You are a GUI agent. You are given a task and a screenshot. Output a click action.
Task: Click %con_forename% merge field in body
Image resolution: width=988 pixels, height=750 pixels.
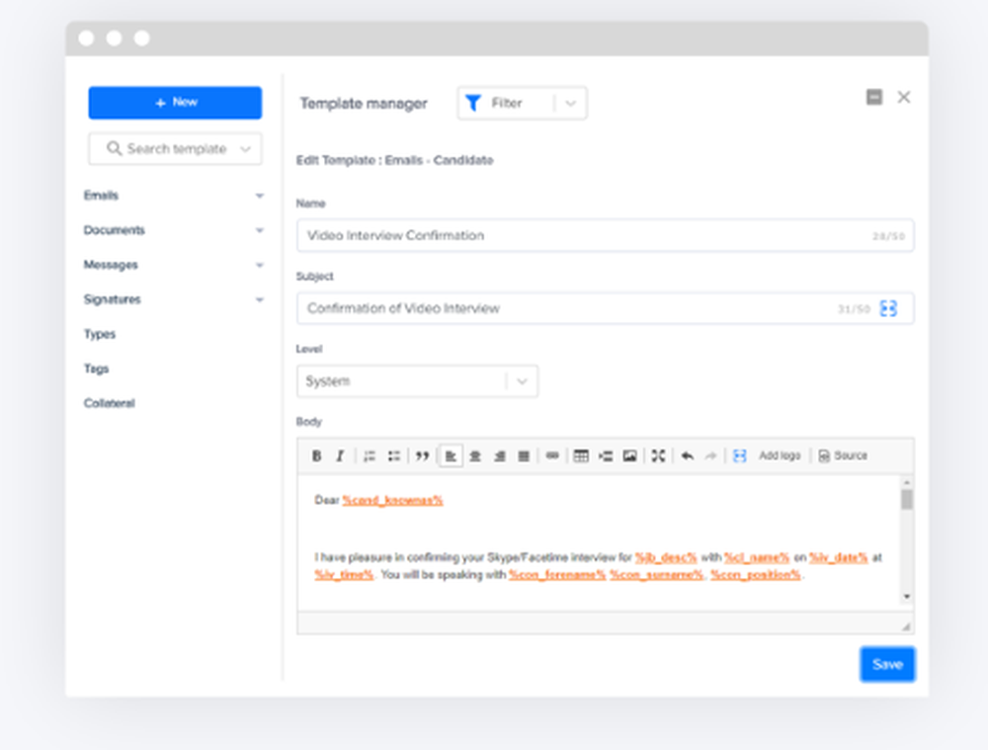click(557, 575)
